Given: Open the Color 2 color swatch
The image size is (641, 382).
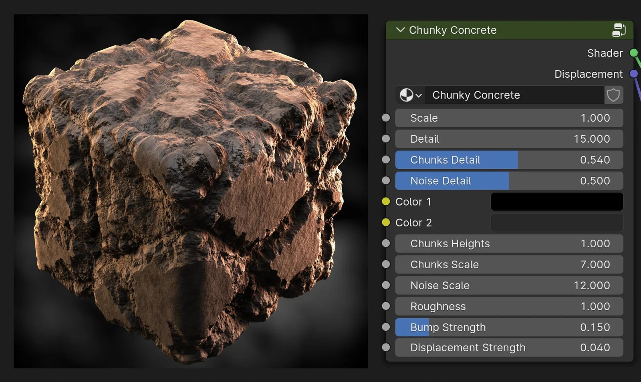Looking at the screenshot, I should click(556, 222).
